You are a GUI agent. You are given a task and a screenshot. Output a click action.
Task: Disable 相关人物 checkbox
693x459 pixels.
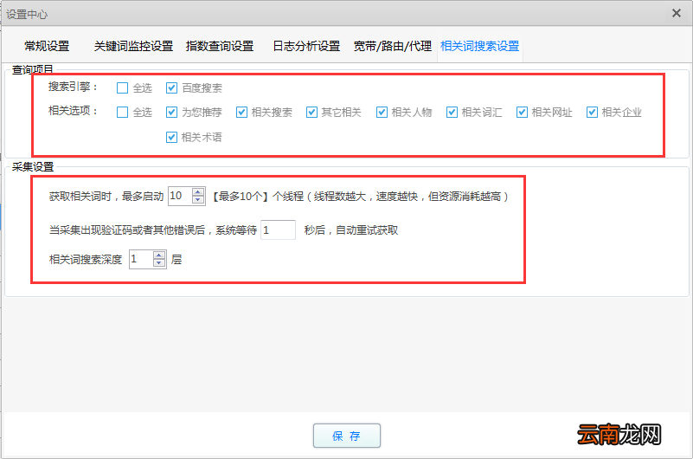click(x=382, y=113)
